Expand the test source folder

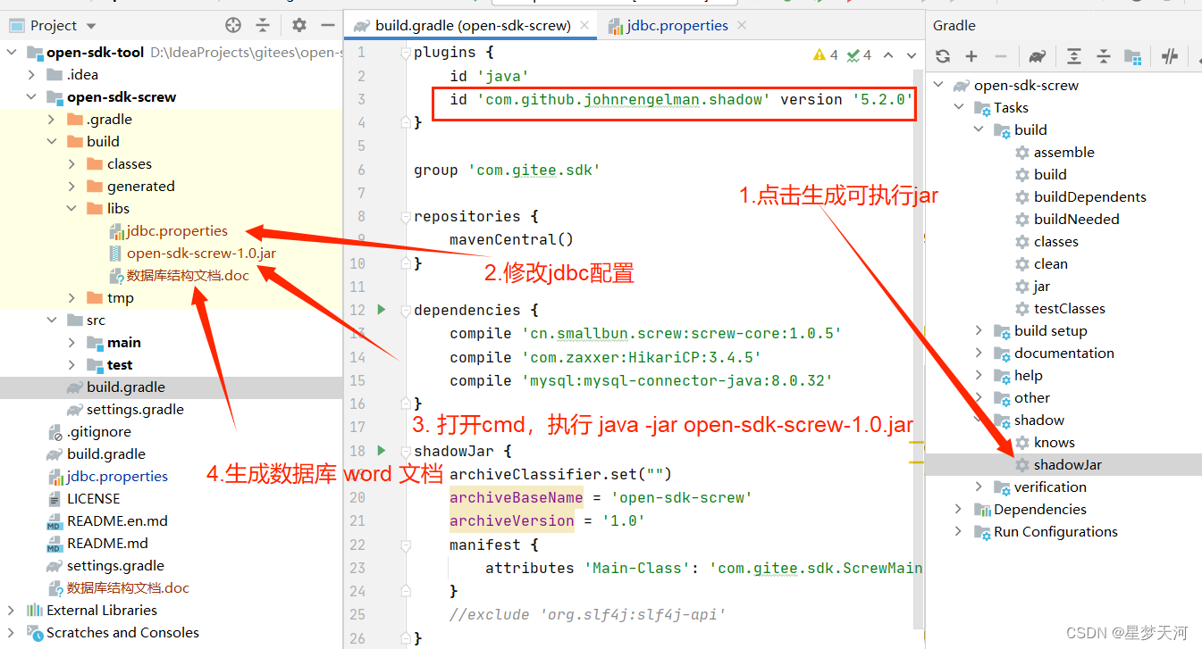click(71, 365)
